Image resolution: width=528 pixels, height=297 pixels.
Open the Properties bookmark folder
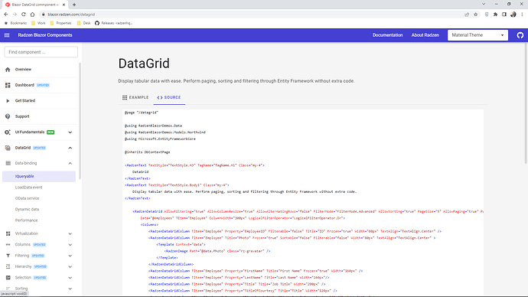click(61, 23)
